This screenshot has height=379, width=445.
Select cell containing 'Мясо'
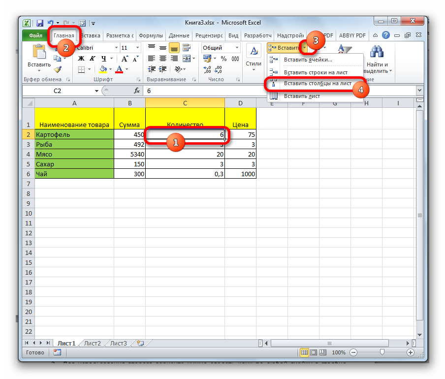coord(74,154)
